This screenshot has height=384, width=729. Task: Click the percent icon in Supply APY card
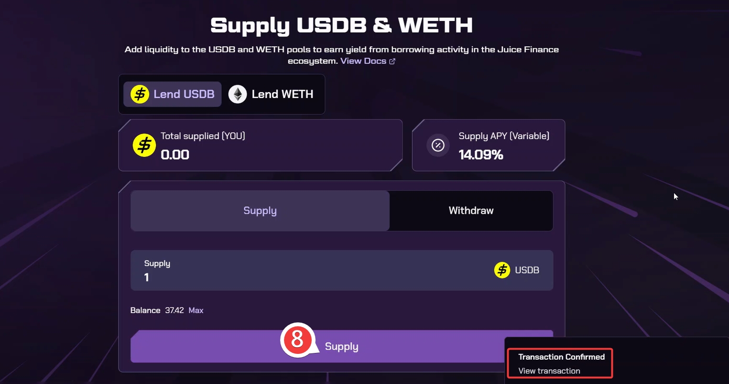click(x=438, y=145)
